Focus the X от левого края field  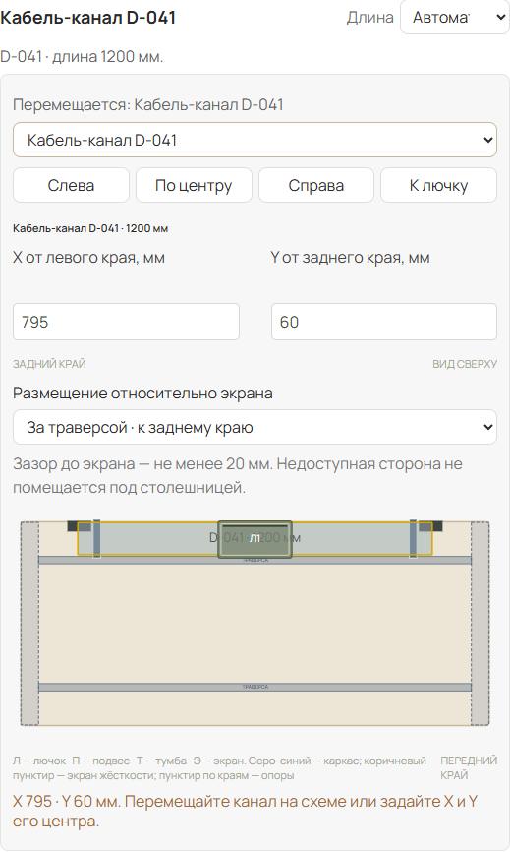tap(126, 322)
